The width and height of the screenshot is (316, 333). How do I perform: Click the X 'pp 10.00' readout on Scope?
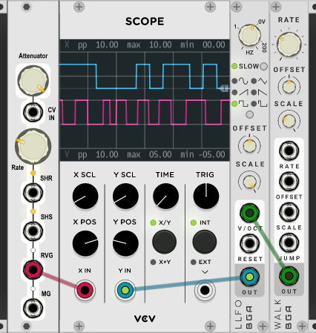click(x=98, y=45)
